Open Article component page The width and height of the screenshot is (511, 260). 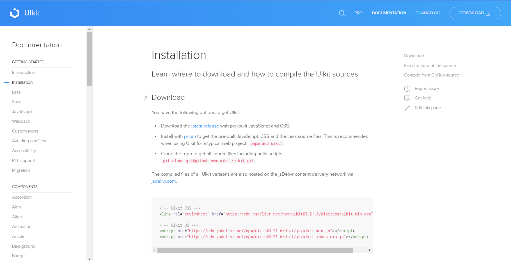(x=18, y=236)
